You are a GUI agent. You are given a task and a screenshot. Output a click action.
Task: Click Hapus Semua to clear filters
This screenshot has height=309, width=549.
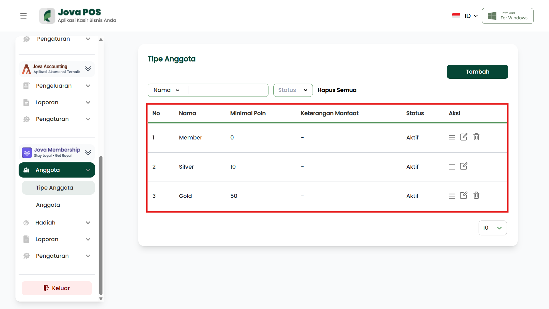click(337, 90)
